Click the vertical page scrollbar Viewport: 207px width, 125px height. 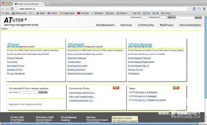[x=206, y=57]
